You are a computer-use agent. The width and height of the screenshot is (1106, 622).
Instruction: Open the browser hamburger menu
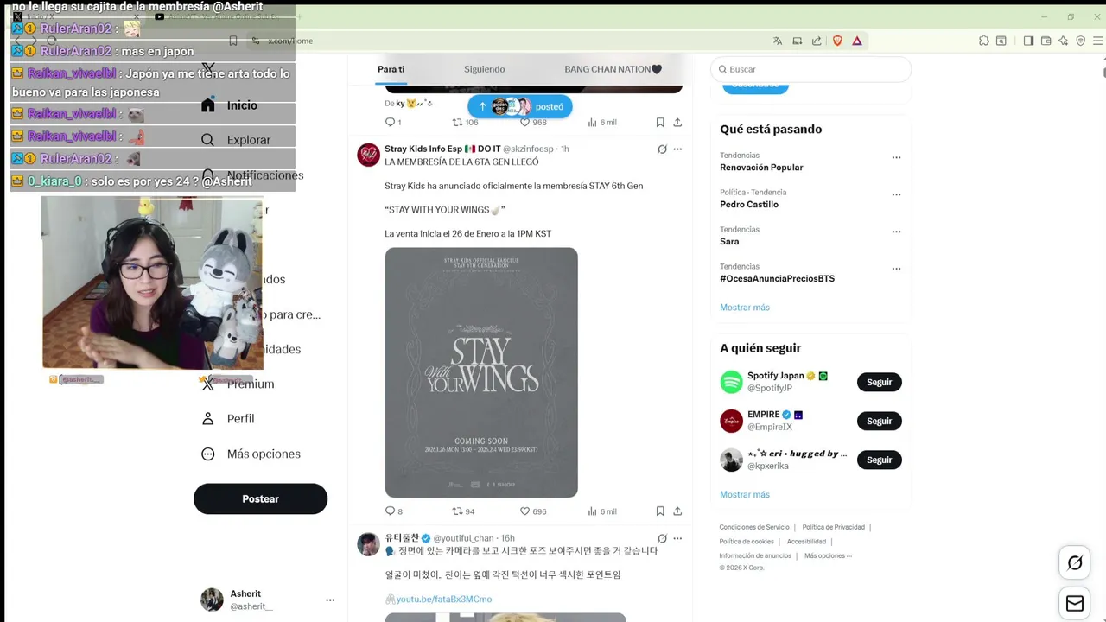click(x=1099, y=41)
